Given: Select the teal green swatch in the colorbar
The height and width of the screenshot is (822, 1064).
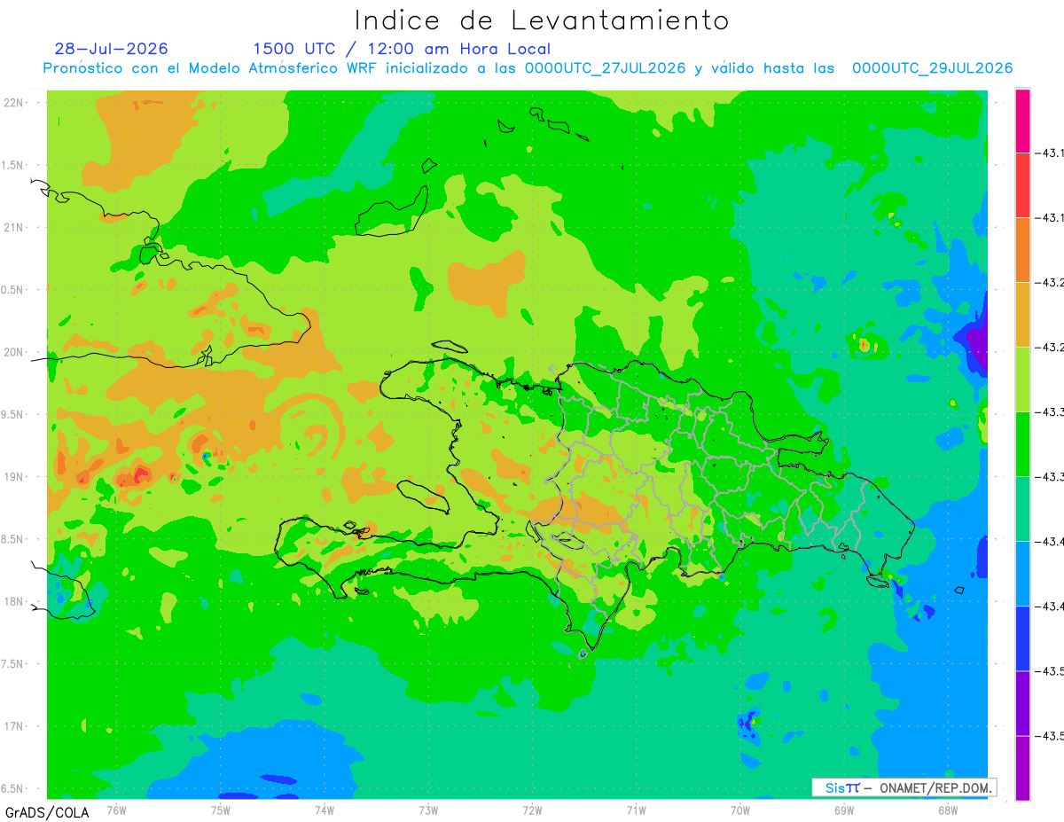Looking at the screenshot, I should coord(1022,508).
